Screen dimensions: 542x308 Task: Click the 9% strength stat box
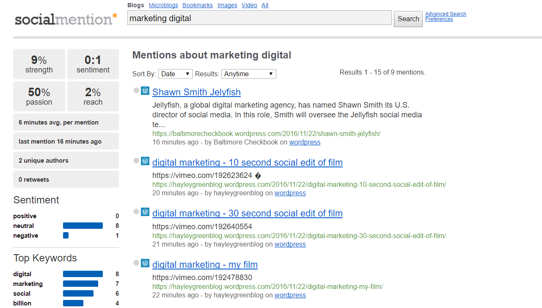pyautogui.click(x=39, y=64)
